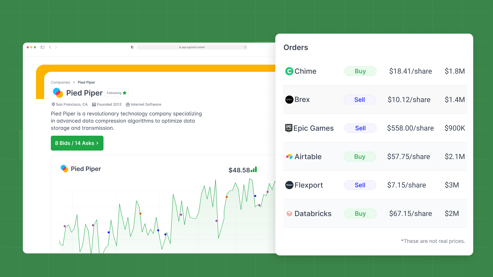Toggle the Following star for Pied Piper

125,93
